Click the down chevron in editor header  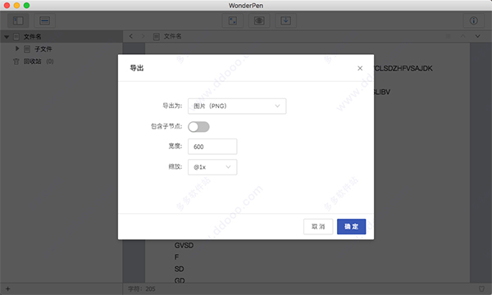[477, 36]
